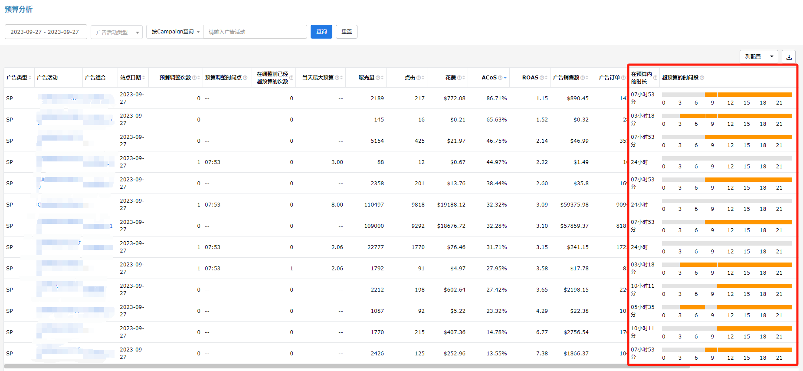Screen dimensions: 803x371
Task: Open help tip for 预算调整时间点 column
Action: click(x=245, y=78)
